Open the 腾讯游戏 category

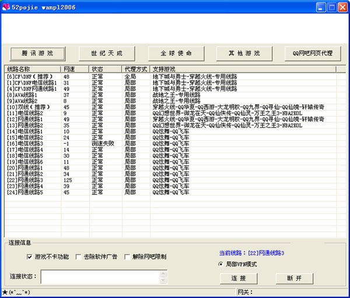tap(37, 54)
